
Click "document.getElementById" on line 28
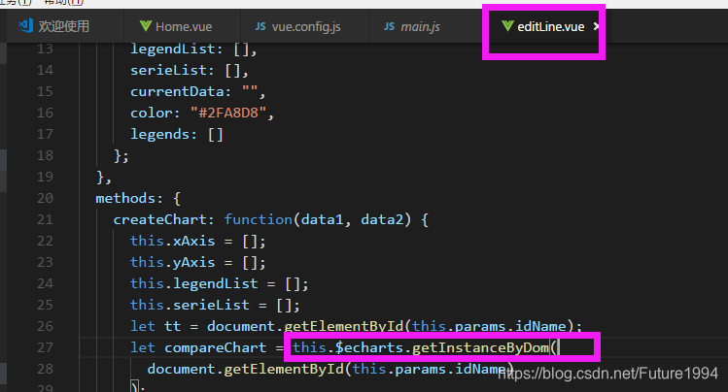tap(245, 369)
